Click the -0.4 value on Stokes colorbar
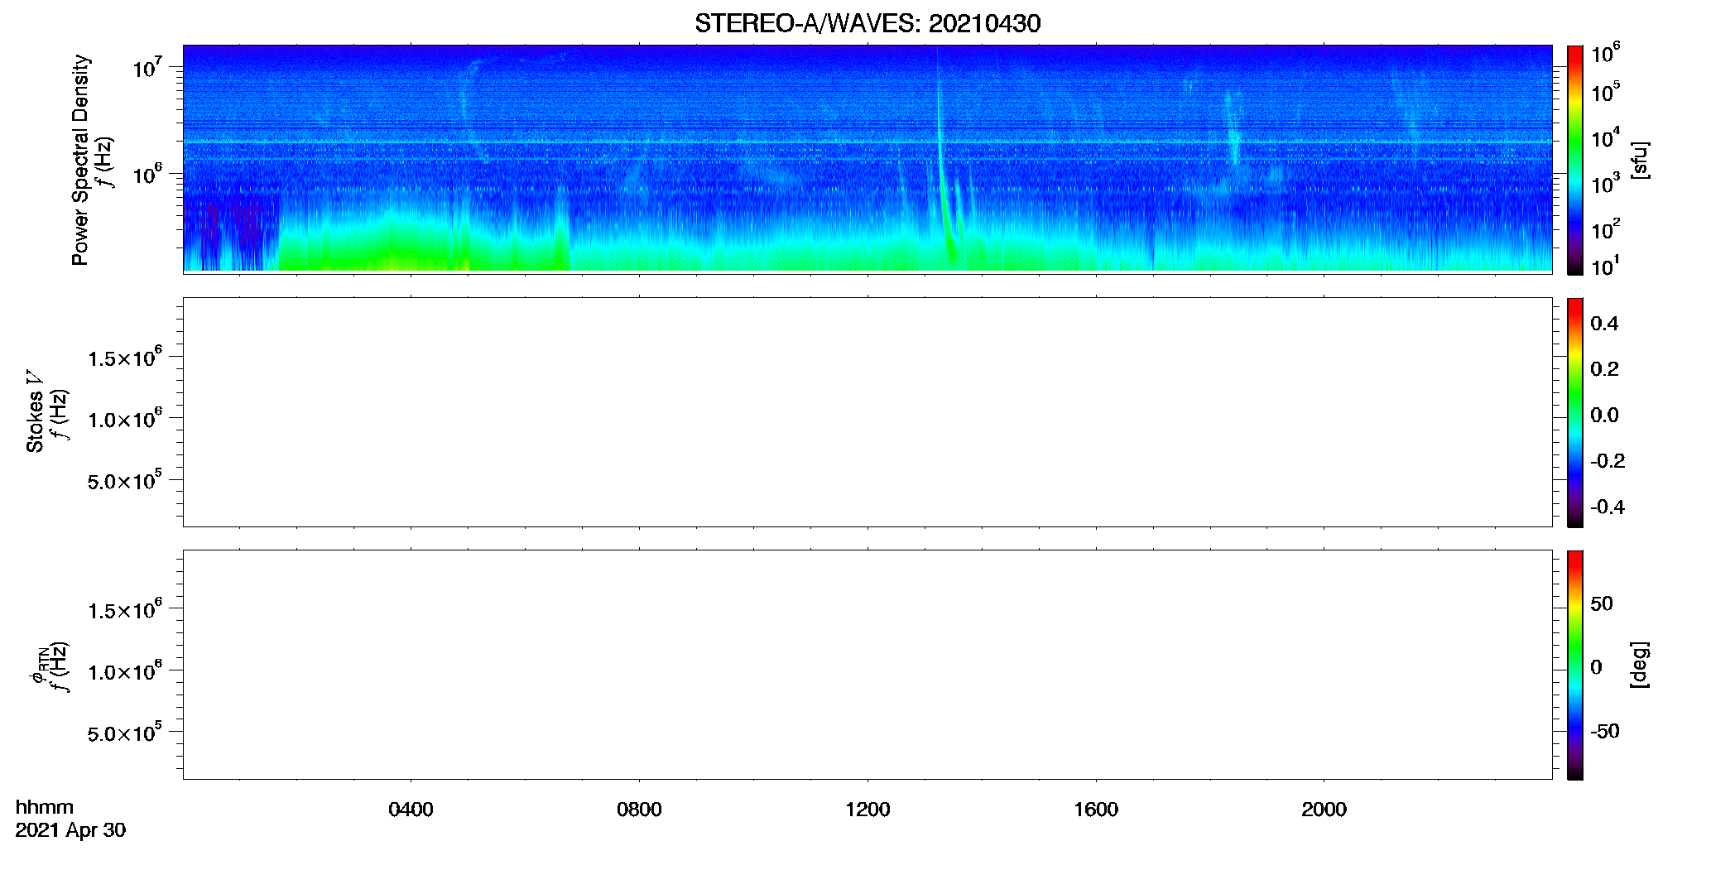 click(x=1607, y=507)
